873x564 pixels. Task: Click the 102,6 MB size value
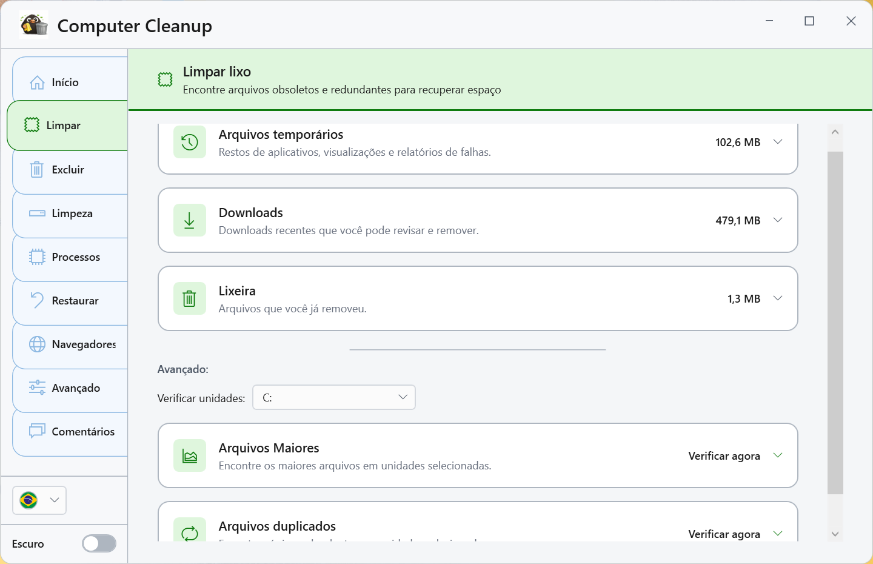click(x=738, y=143)
